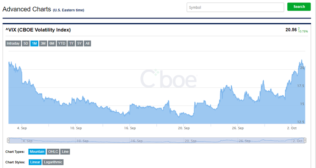The width and height of the screenshot is (316, 168).
Task: Click the Chart Types label
Action: 15,152
